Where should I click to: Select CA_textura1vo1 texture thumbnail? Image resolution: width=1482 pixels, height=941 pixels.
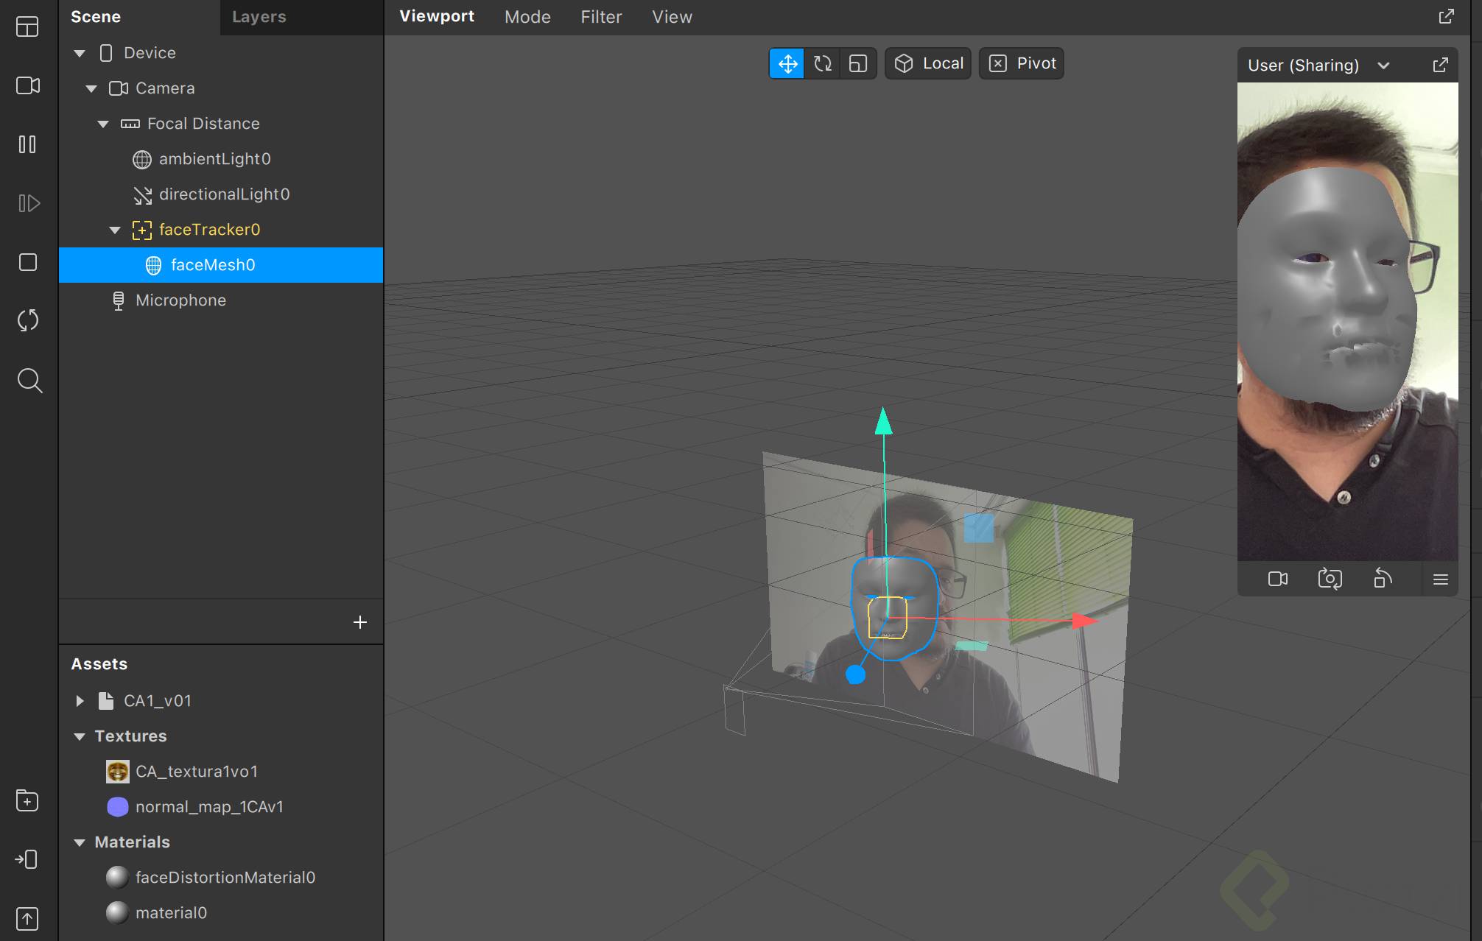point(117,772)
